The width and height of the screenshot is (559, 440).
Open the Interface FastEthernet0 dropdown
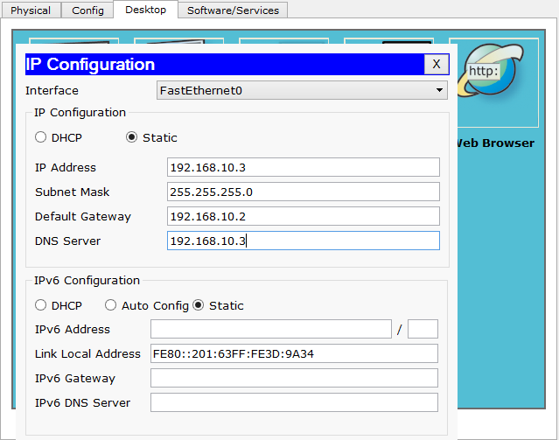302,90
